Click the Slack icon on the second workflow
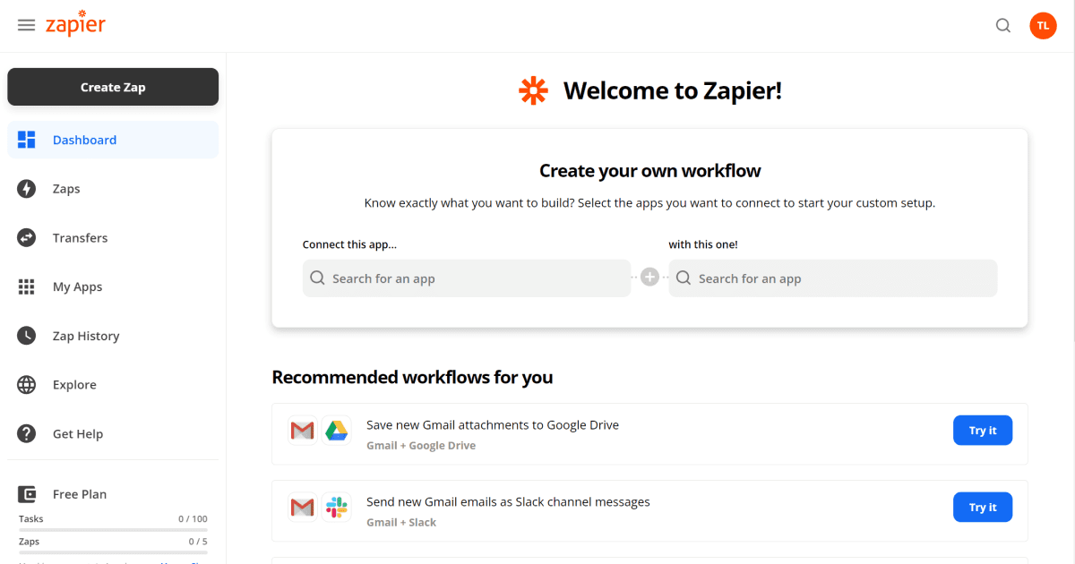This screenshot has width=1075, height=564. tap(336, 507)
